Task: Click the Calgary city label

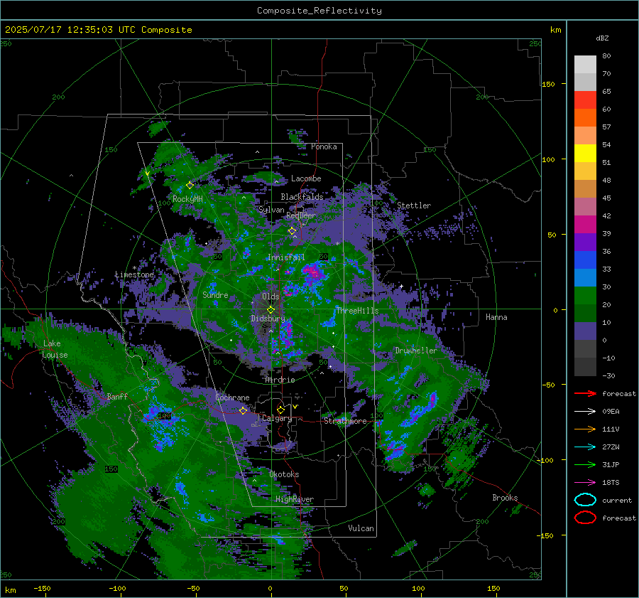Action: coord(277,418)
